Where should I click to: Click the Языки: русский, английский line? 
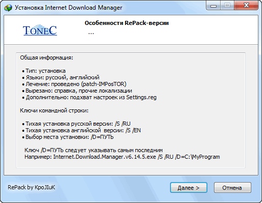[x=61, y=77]
